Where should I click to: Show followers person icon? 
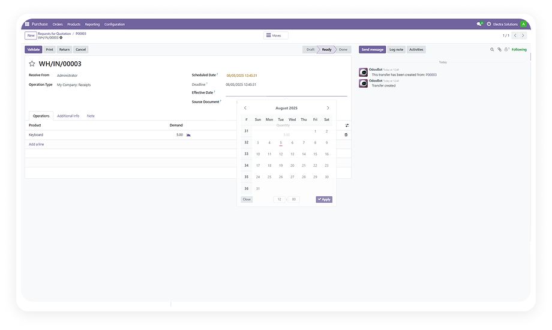point(506,50)
